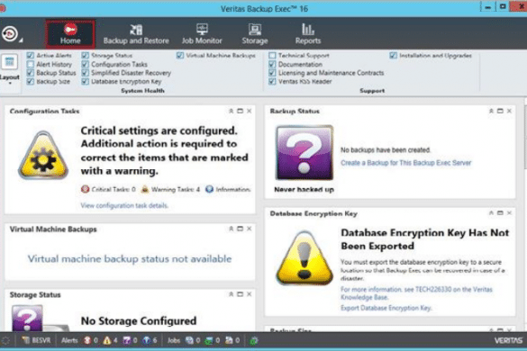
Task: Click the Information tasks blue icon
Action: (x=209, y=189)
